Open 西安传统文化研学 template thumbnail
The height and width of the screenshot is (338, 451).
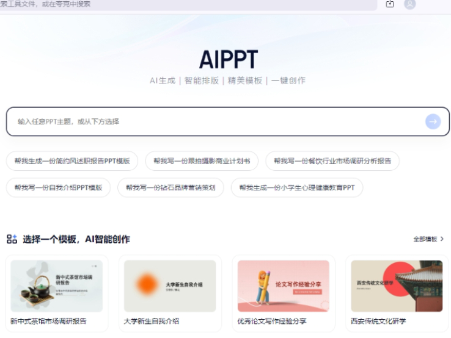pos(397,286)
